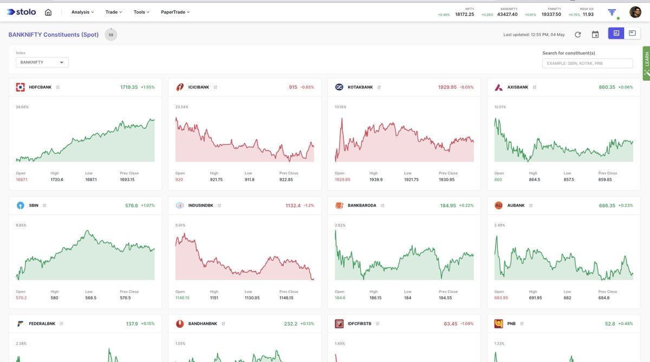
Task: Click the BANDHANBNK logo icon
Action: click(180, 324)
